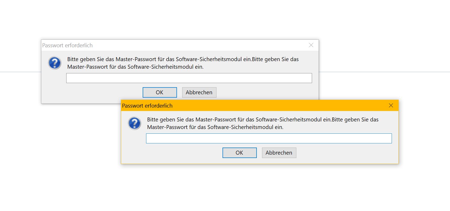Click the question mark icon in the inactive dialog
Viewport: 450px width, 211px height.
55,63
